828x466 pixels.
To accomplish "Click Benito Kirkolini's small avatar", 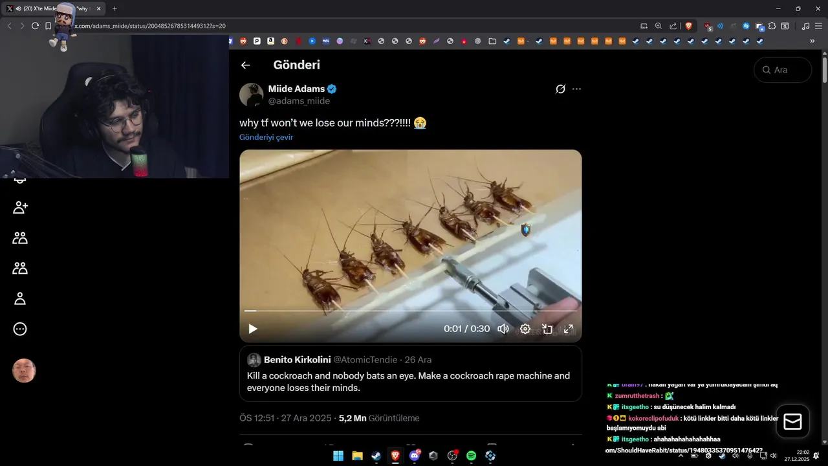I will pos(254,360).
